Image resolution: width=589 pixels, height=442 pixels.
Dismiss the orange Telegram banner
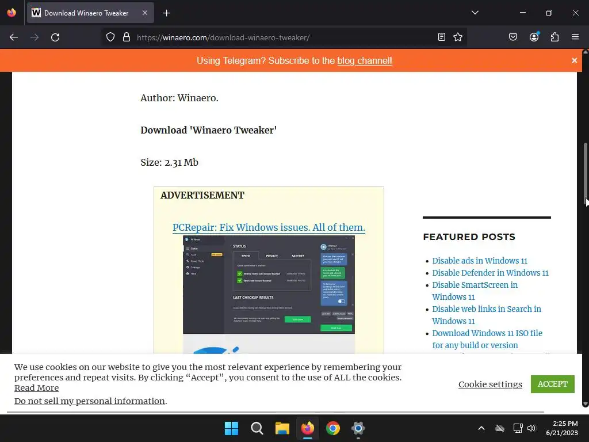tap(575, 60)
